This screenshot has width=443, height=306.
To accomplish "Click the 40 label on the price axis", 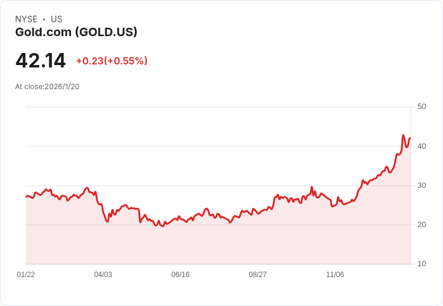I will pos(421,146).
